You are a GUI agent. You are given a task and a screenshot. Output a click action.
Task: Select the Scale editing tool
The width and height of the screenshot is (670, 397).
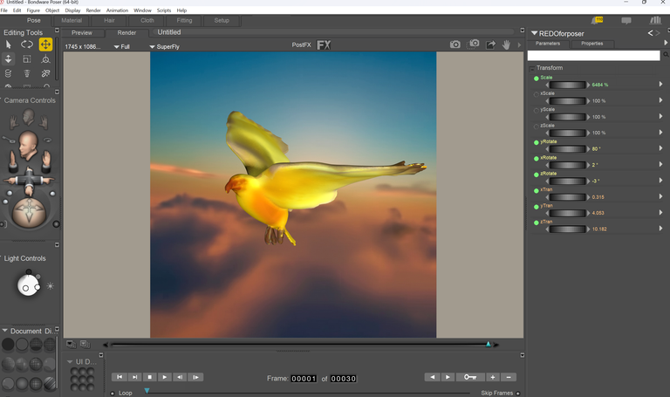click(27, 59)
